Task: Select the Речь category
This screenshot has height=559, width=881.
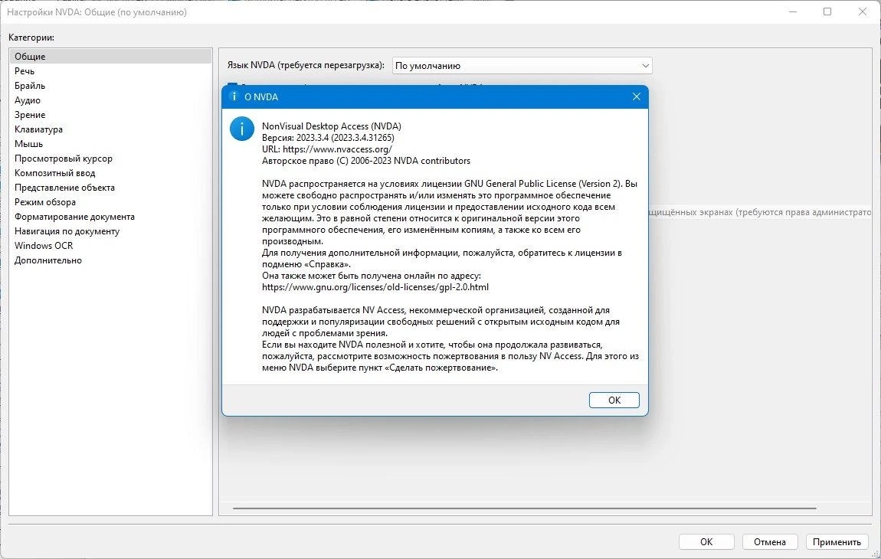Action: pos(110,70)
